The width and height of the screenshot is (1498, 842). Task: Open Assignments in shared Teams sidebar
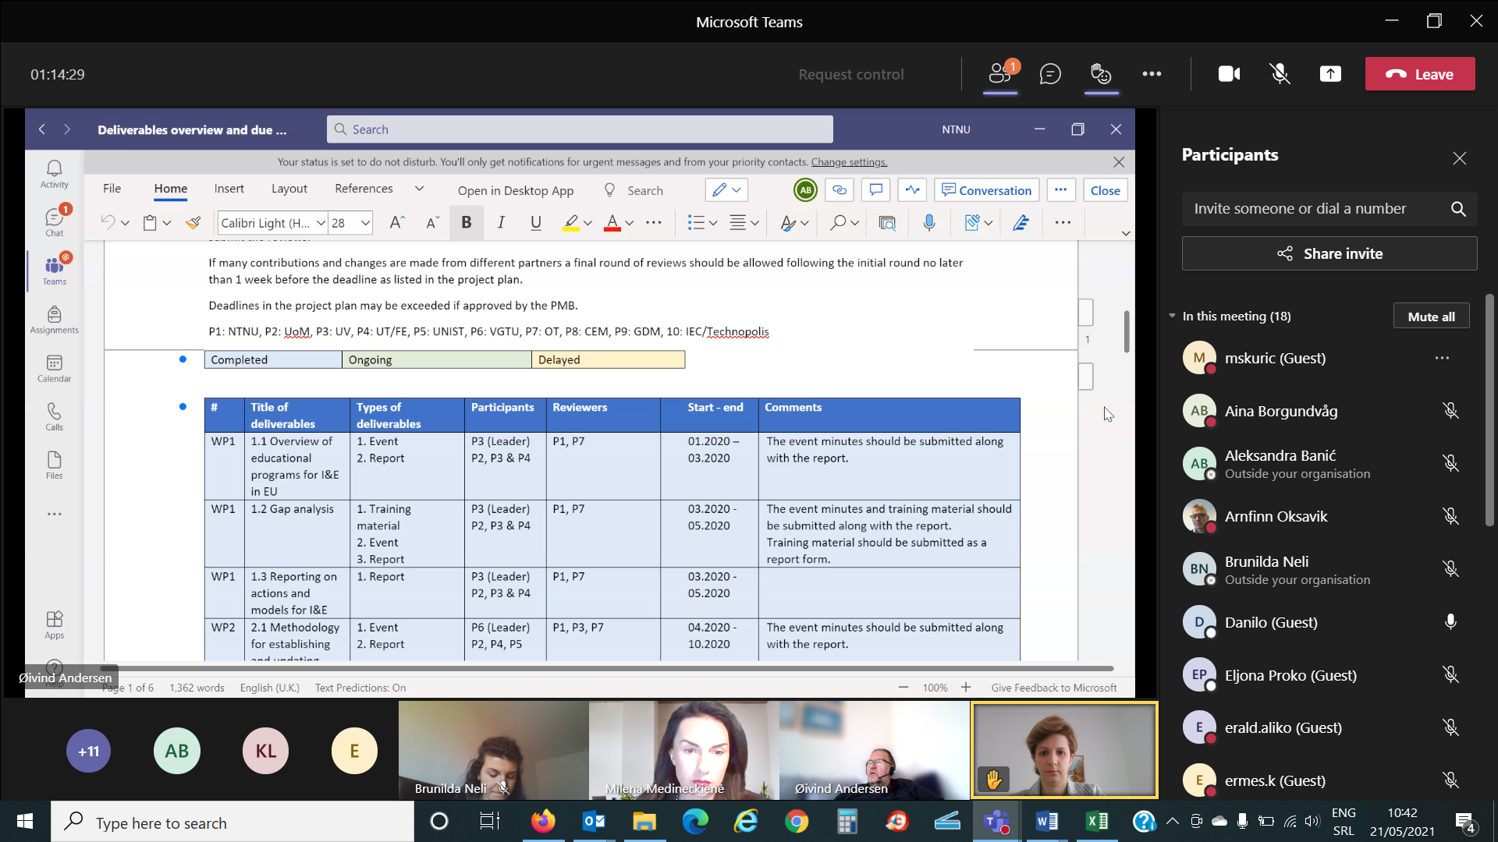coord(54,320)
